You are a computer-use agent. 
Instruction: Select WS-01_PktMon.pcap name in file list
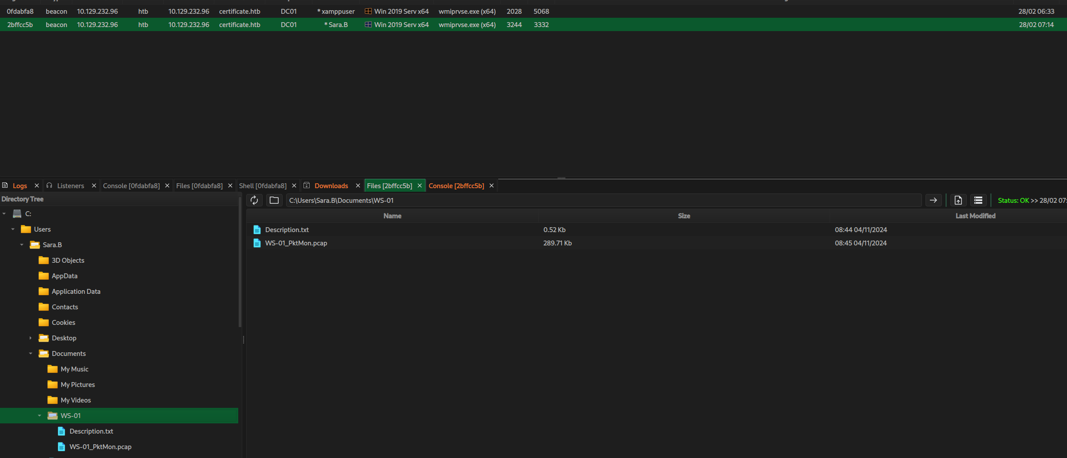[x=296, y=243]
